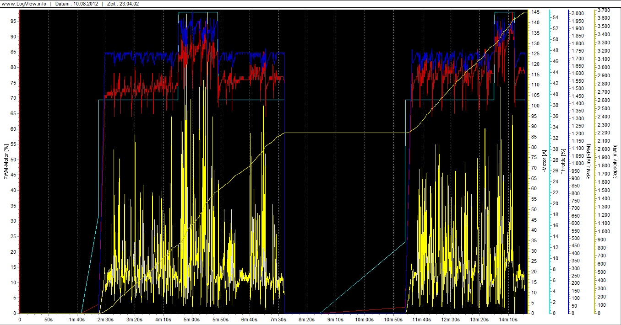This screenshot has height=325, width=621.
Task: Select the I-Motor [A] axis label
Action: pos(544,162)
